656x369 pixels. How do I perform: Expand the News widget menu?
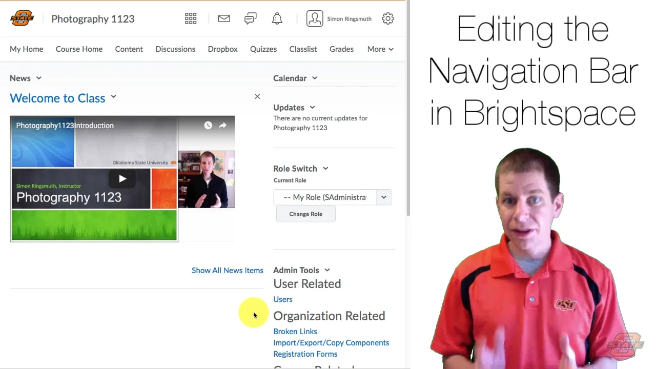point(38,78)
